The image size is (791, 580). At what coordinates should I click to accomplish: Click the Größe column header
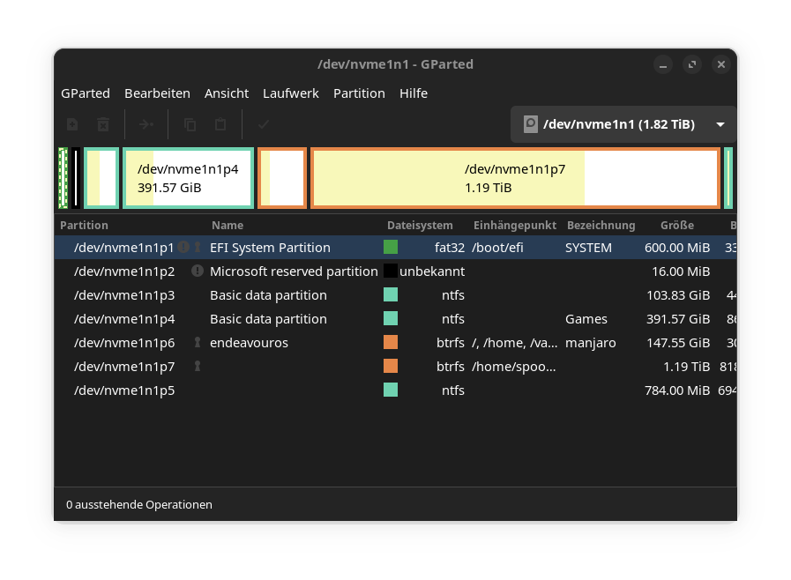coord(676,226)
